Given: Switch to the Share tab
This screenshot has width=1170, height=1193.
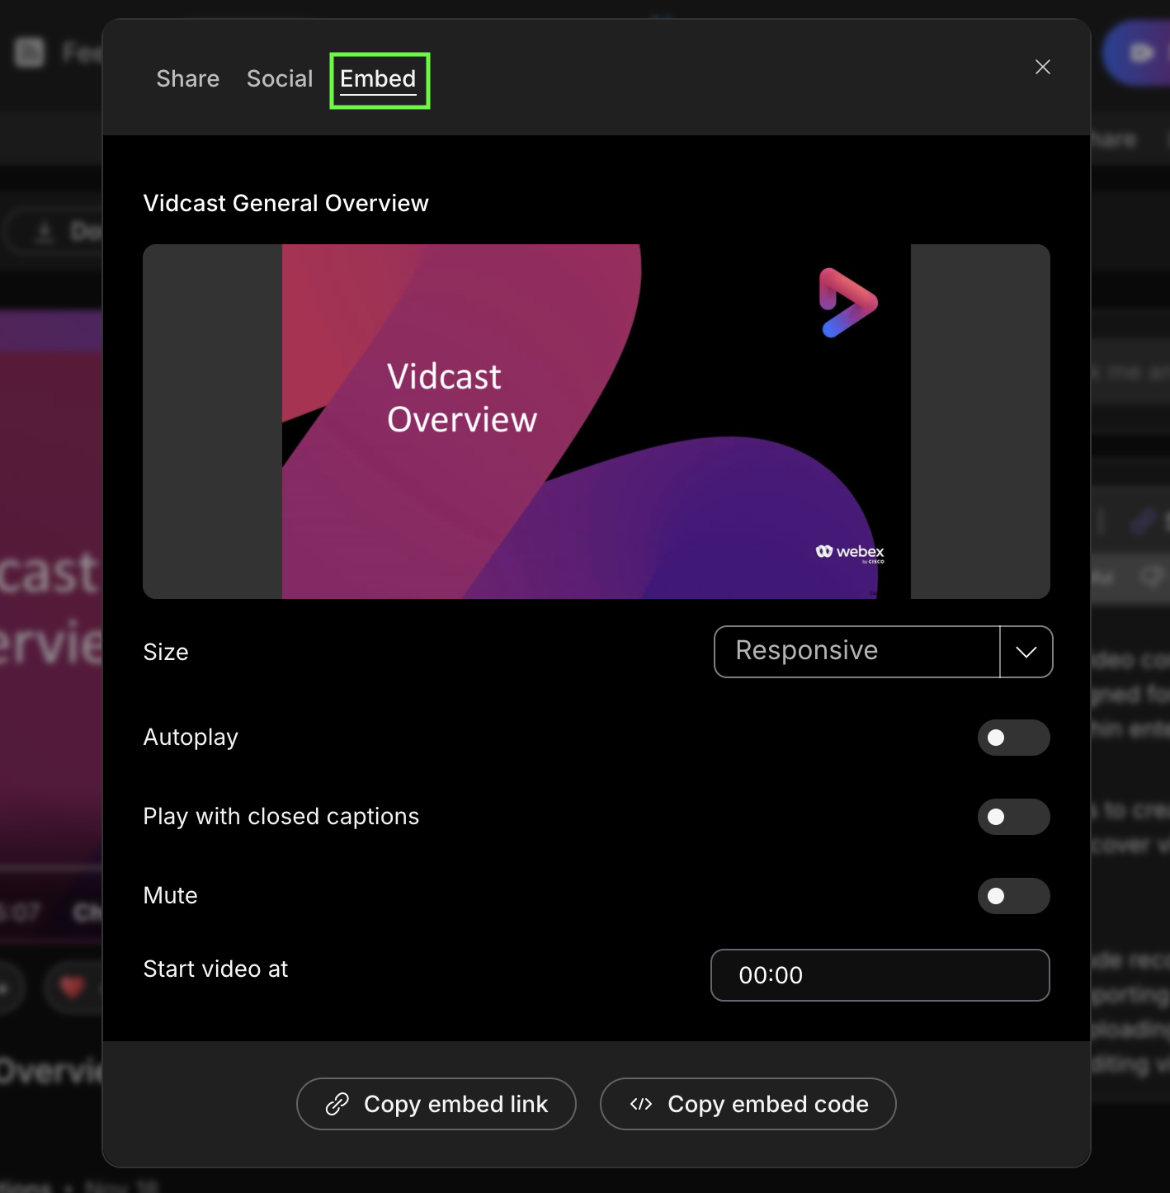Looking at the screenshot, I should (188, 79).
